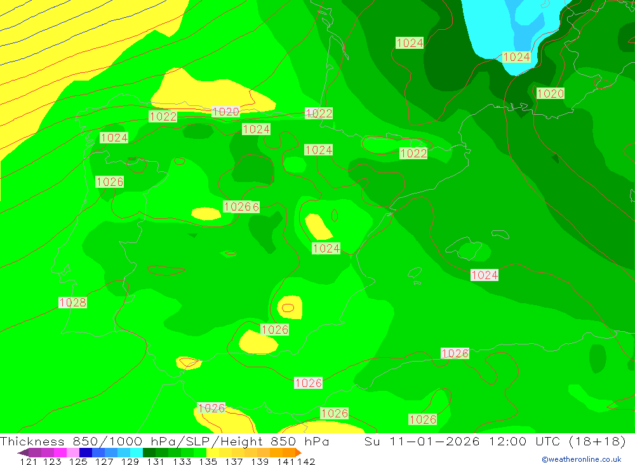The image size is (635, 465).
Task: Click the 125 legend value
Action: pyautogui.click(x=78, y=461)
